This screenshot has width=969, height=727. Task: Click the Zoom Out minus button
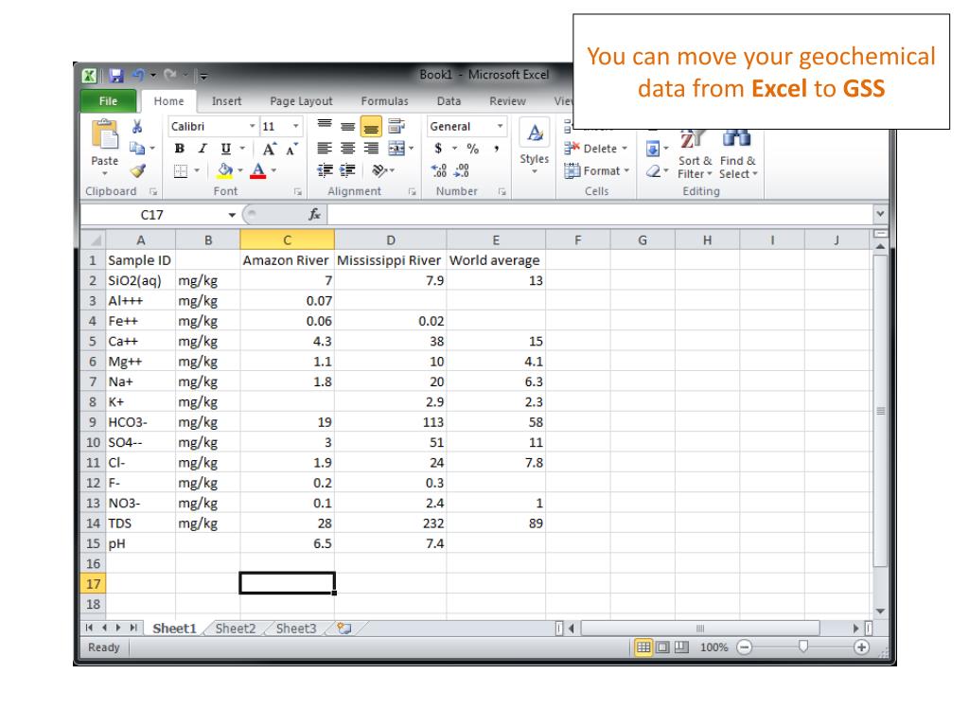pyautogui.click(x=745, y=647)
